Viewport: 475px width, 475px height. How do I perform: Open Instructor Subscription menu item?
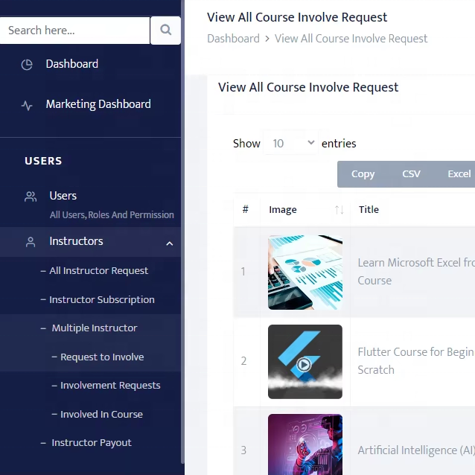click(x=101, y=300)
